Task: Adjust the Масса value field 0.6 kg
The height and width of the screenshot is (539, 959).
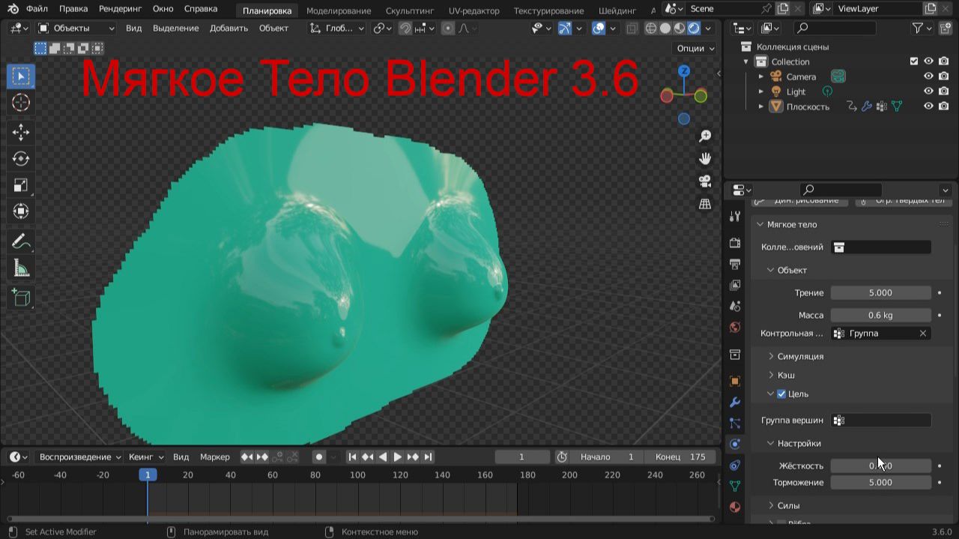Action: click(880, 315)
